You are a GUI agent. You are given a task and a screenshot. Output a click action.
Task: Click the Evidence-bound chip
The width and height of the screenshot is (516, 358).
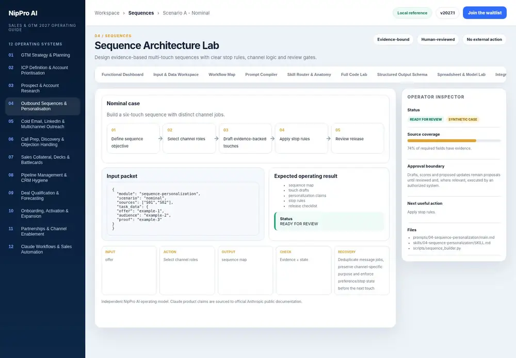(x=393, y=40)
